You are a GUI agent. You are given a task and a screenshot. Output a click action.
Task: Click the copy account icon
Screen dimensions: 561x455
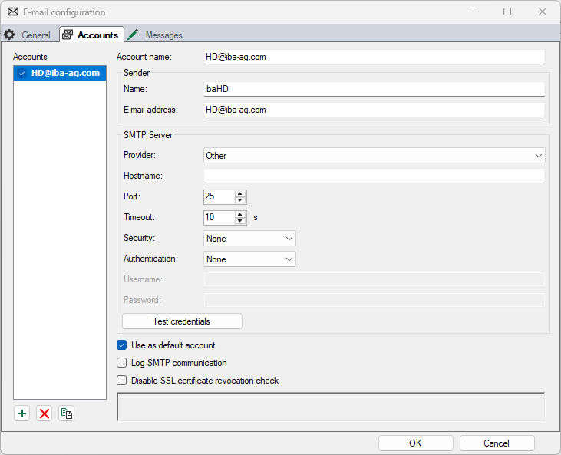tap(67, 414)
